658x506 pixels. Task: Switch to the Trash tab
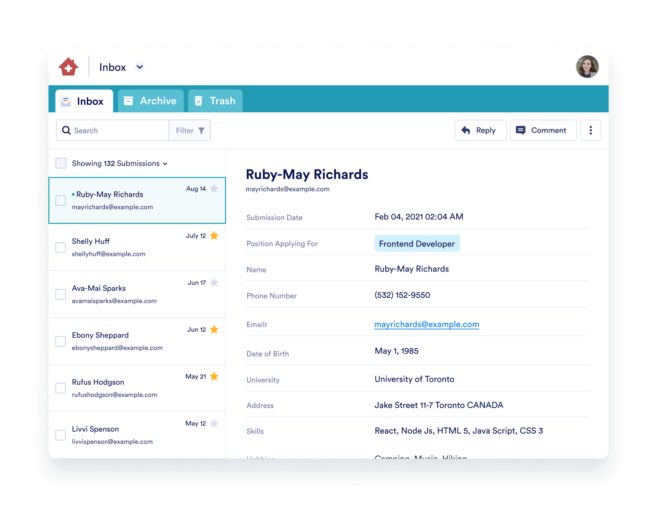[215, 101]
